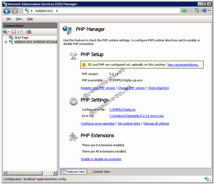Open the C:\PHP5214\php.ini configuration file link

click(x=122, y=110)
